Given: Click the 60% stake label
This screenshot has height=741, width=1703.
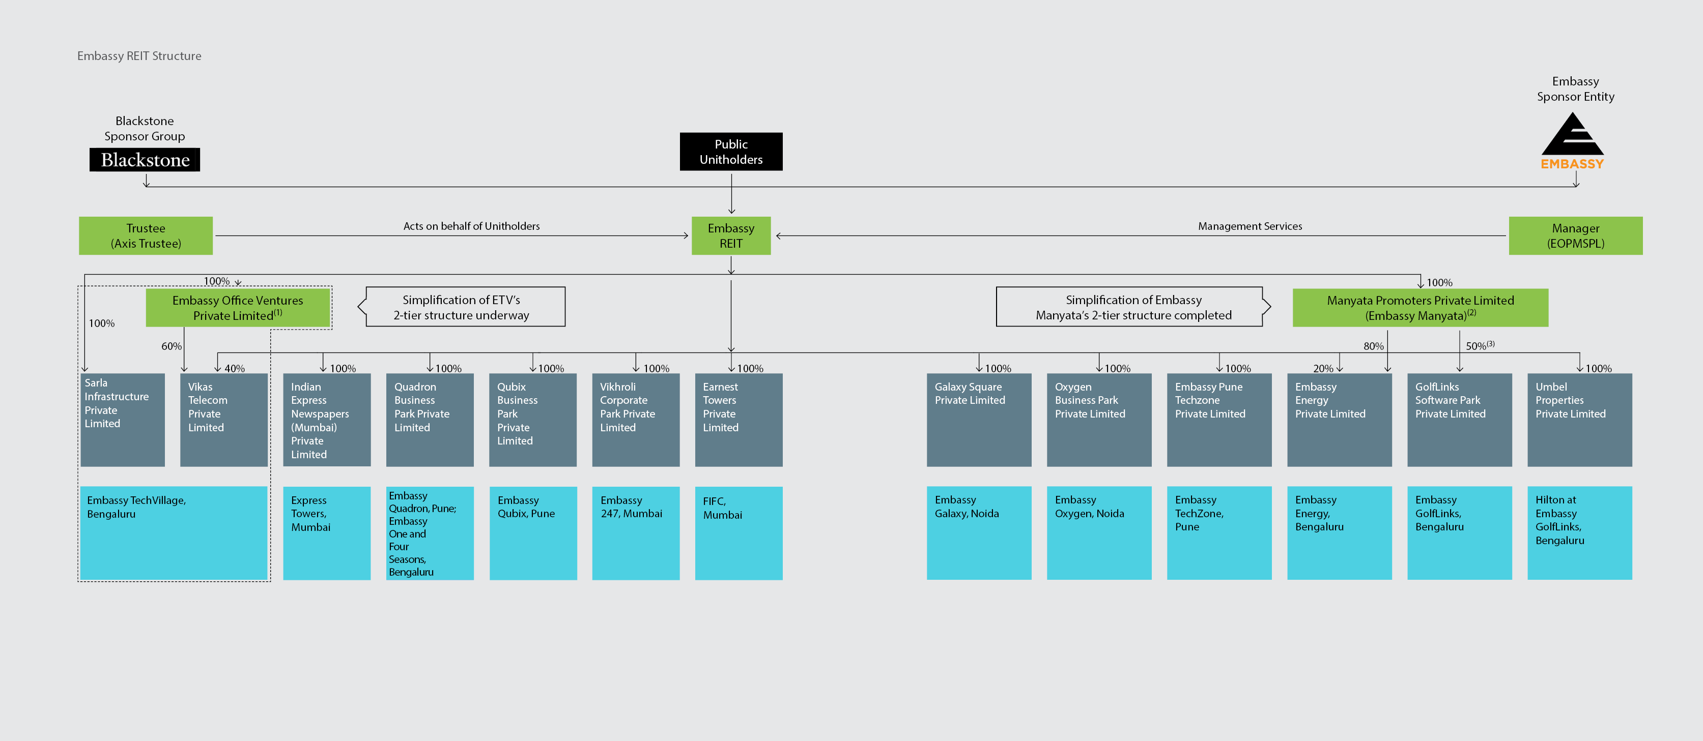Looking at the screenshot, I should [171, 346].
